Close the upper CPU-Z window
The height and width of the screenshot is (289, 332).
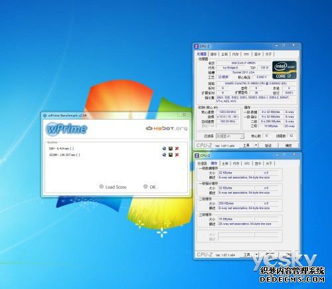[x=293, y=45]
